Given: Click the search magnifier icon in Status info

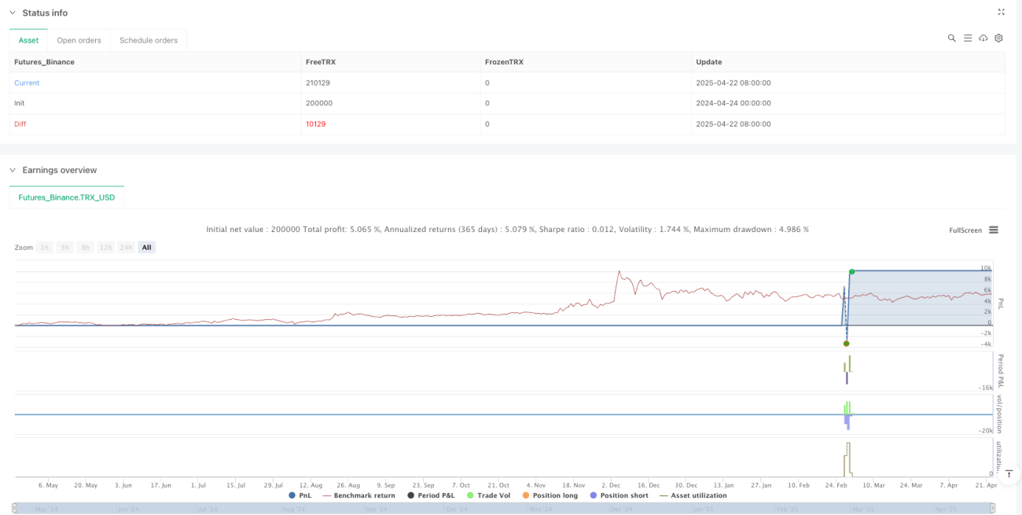Looking at the screenshot, I should (952, 38).
